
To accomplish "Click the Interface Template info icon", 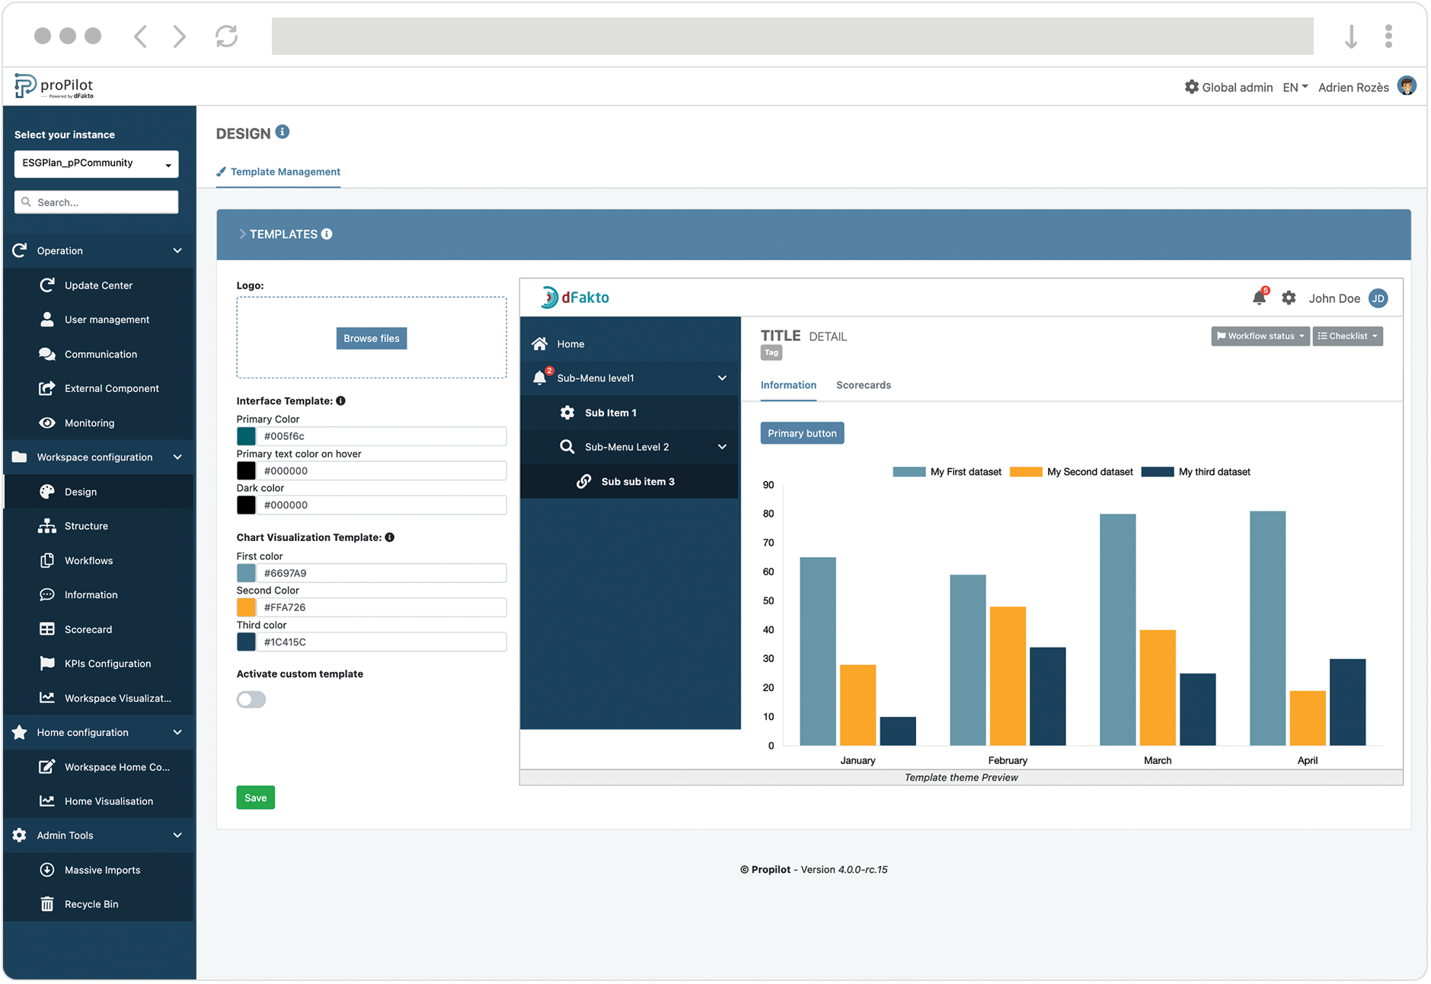I will click(x=341, y=400).
